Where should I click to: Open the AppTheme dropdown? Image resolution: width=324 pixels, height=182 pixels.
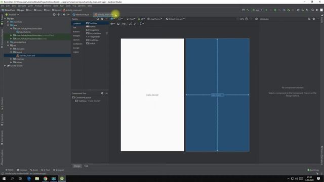pos(155,19)
